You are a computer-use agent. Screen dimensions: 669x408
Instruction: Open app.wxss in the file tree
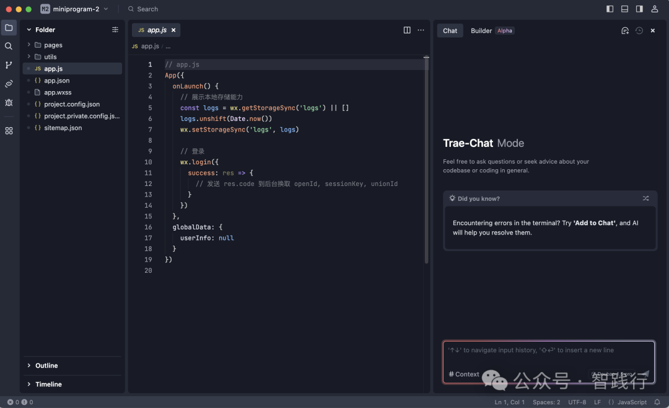pyautogui.click(x=72, y=92)
